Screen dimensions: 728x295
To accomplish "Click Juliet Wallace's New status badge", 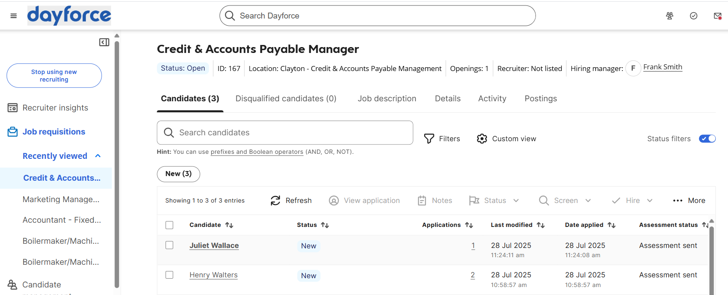I will coord(308,246).
